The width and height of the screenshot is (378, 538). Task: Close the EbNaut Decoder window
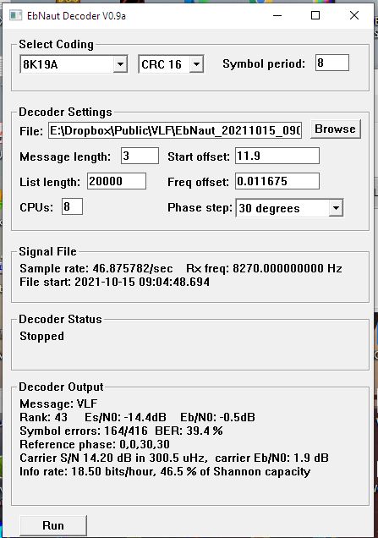point(354,15)
